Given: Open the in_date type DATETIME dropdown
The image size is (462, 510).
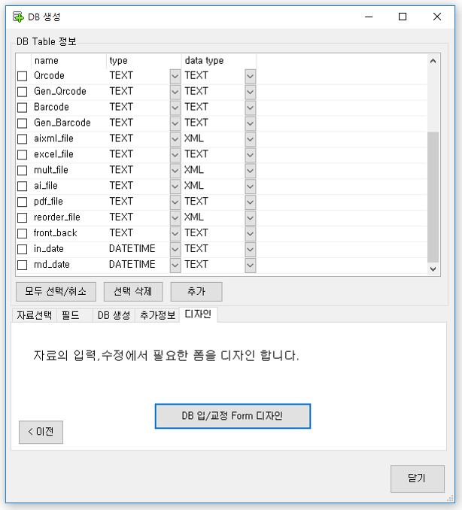Looking at the screenshot, I should 175,249.
